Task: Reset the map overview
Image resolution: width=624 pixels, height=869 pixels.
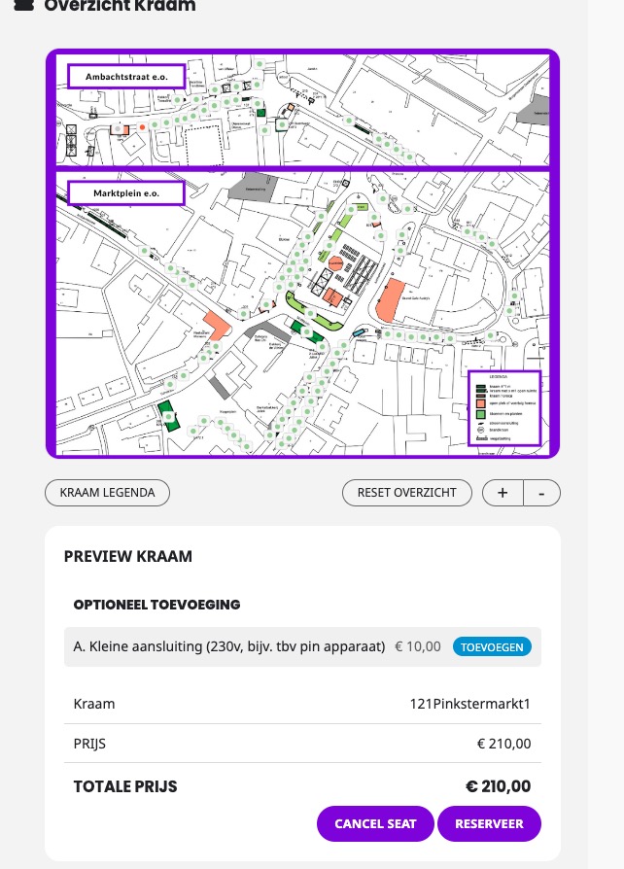Action: point(406,493)
